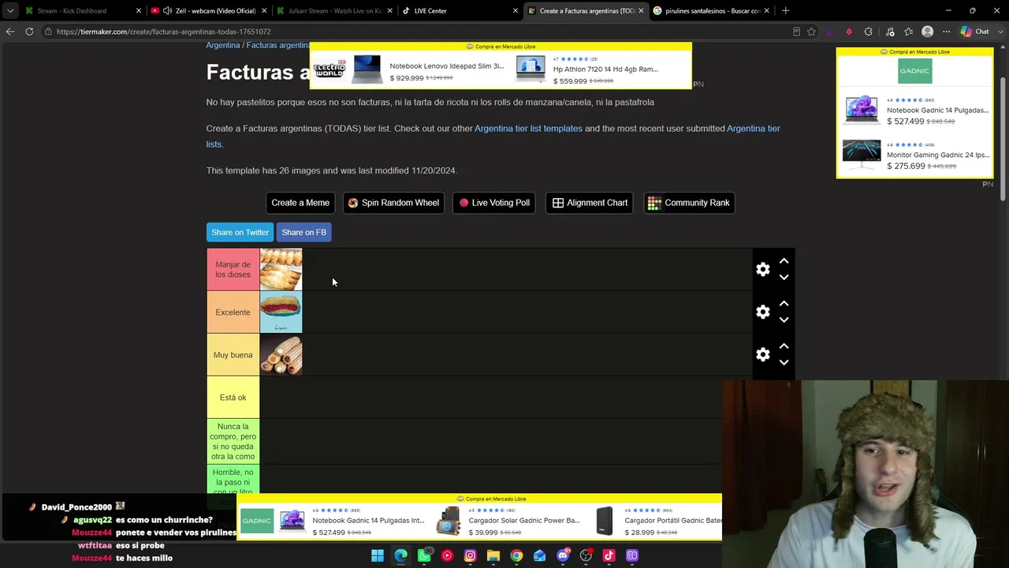Select the pastry image in Manjar de los dioses row

281,270
